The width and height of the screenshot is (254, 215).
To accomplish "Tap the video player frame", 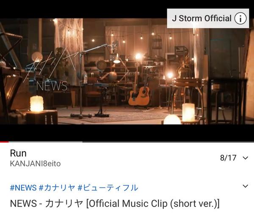I will 127,71.
